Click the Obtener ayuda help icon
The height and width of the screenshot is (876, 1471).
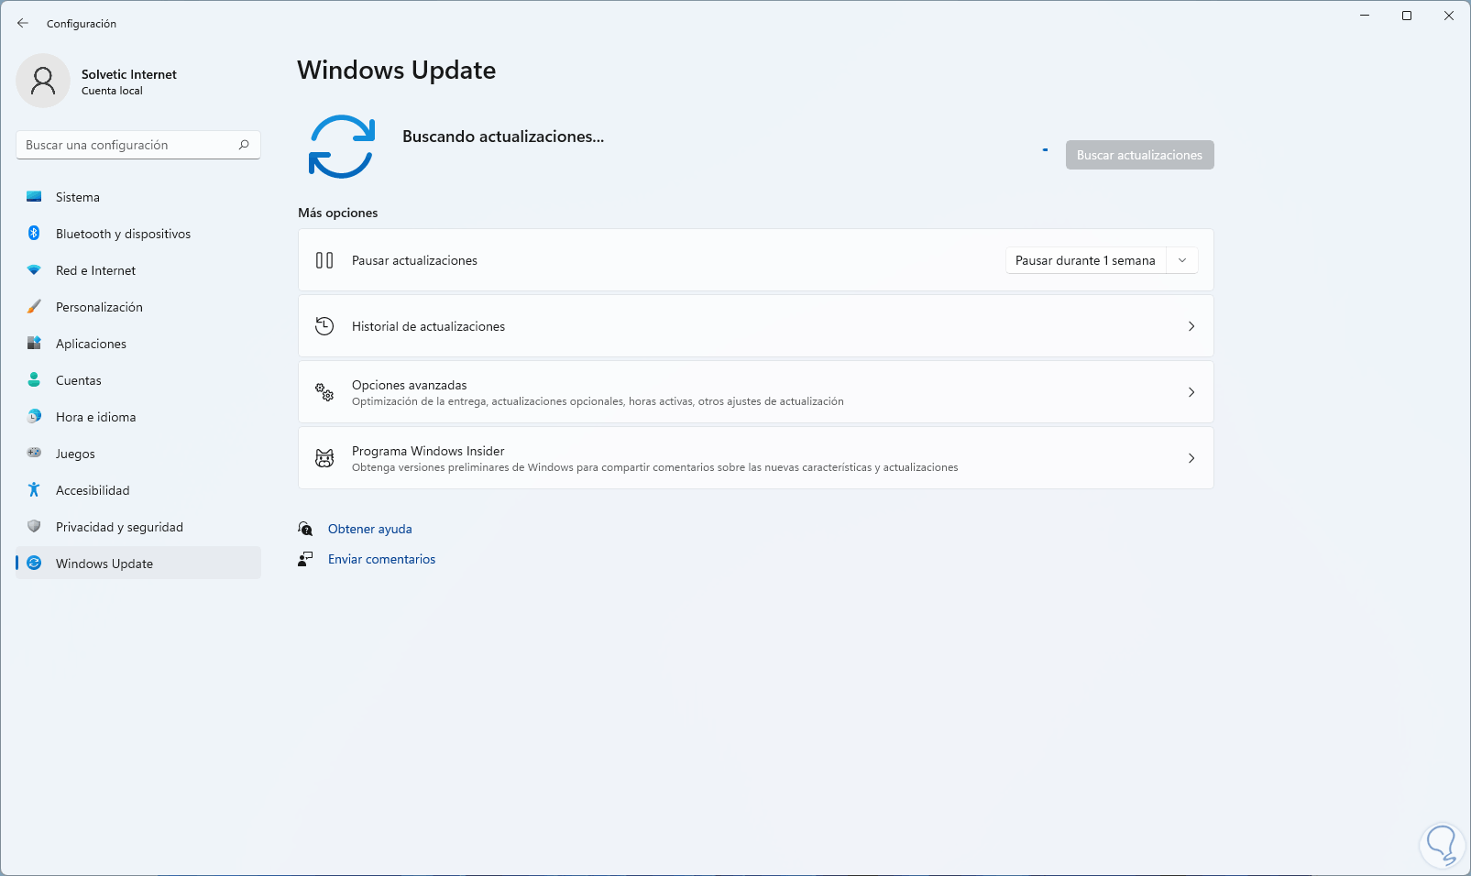305,529
